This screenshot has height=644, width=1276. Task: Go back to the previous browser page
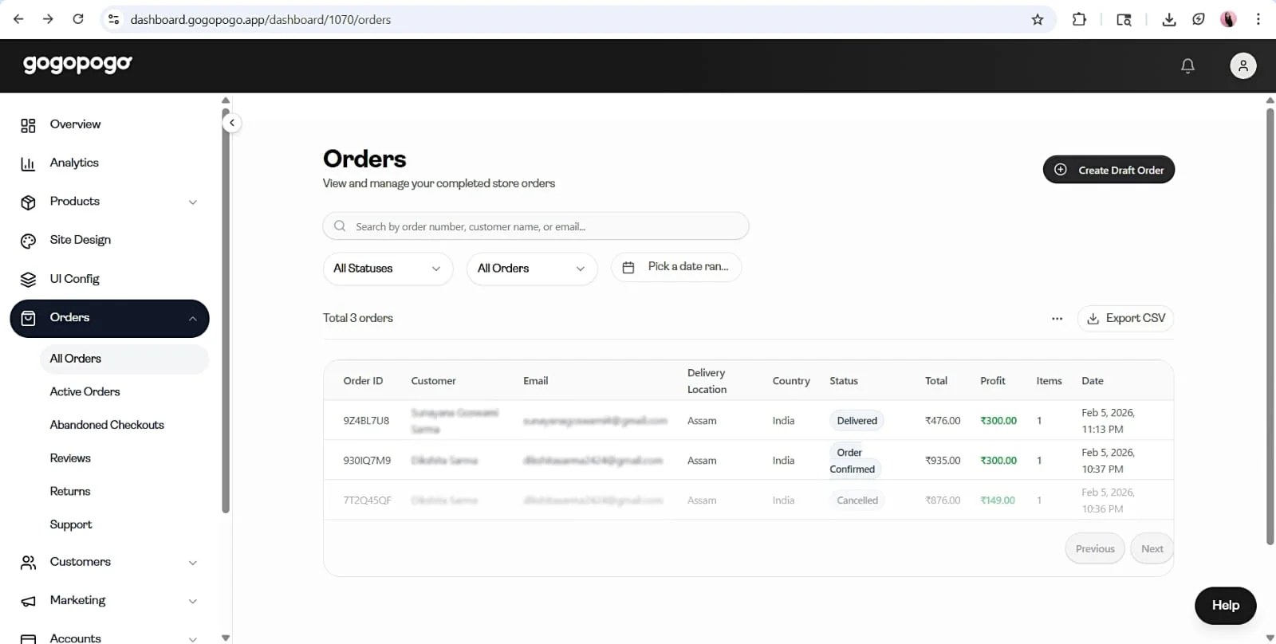tap(18, 19)
